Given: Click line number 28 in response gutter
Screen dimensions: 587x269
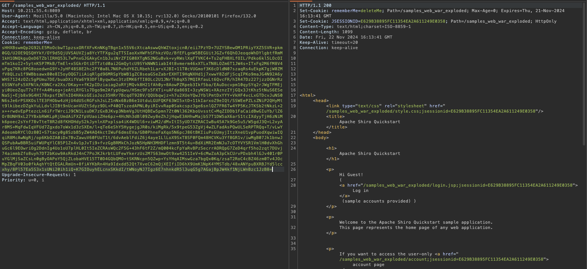Looking at the screenshot, I should click(294, 185).
